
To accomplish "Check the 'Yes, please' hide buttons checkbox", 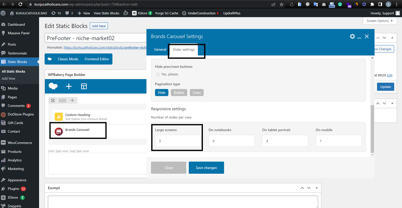I will (x=158, y=74).
